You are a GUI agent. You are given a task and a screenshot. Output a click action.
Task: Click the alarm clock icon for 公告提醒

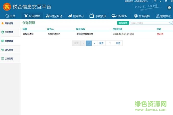click(x=26, y=16)
